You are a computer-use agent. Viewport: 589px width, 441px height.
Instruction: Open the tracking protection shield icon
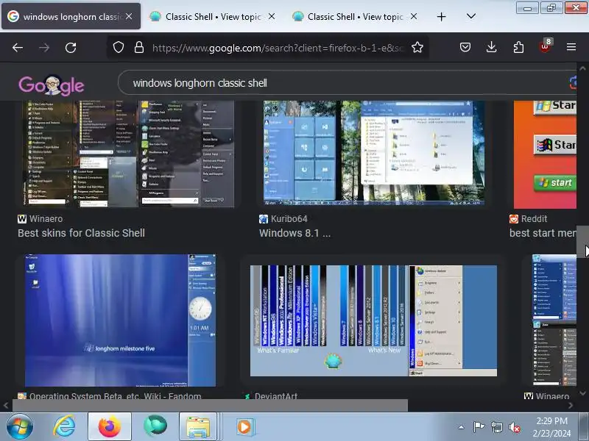(119, 47)
